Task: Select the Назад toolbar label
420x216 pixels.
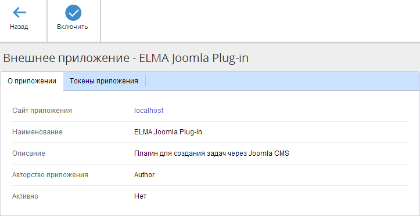Action: pos(19,27)
